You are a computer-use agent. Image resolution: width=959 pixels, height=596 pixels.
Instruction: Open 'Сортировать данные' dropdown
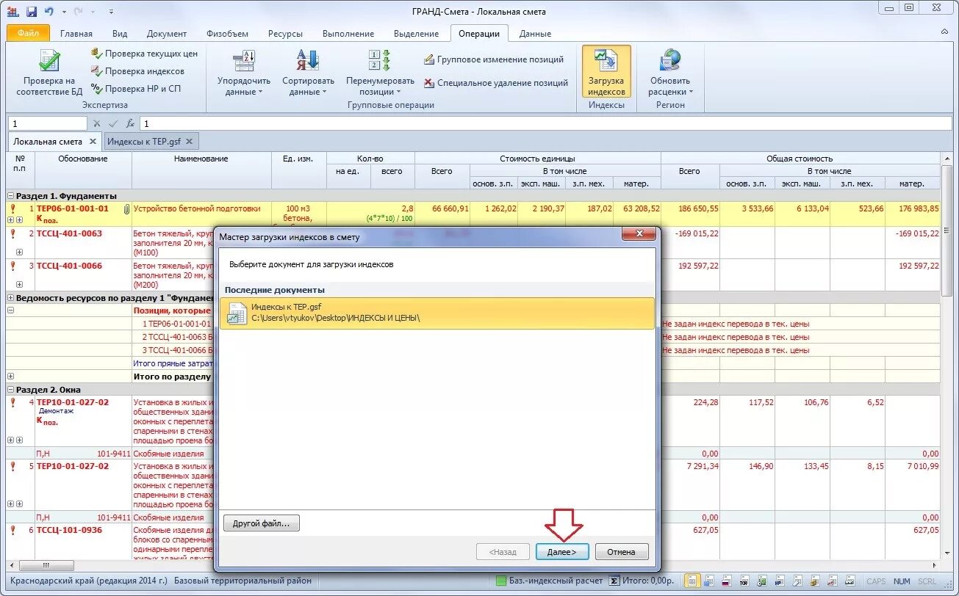coord(308,73)
